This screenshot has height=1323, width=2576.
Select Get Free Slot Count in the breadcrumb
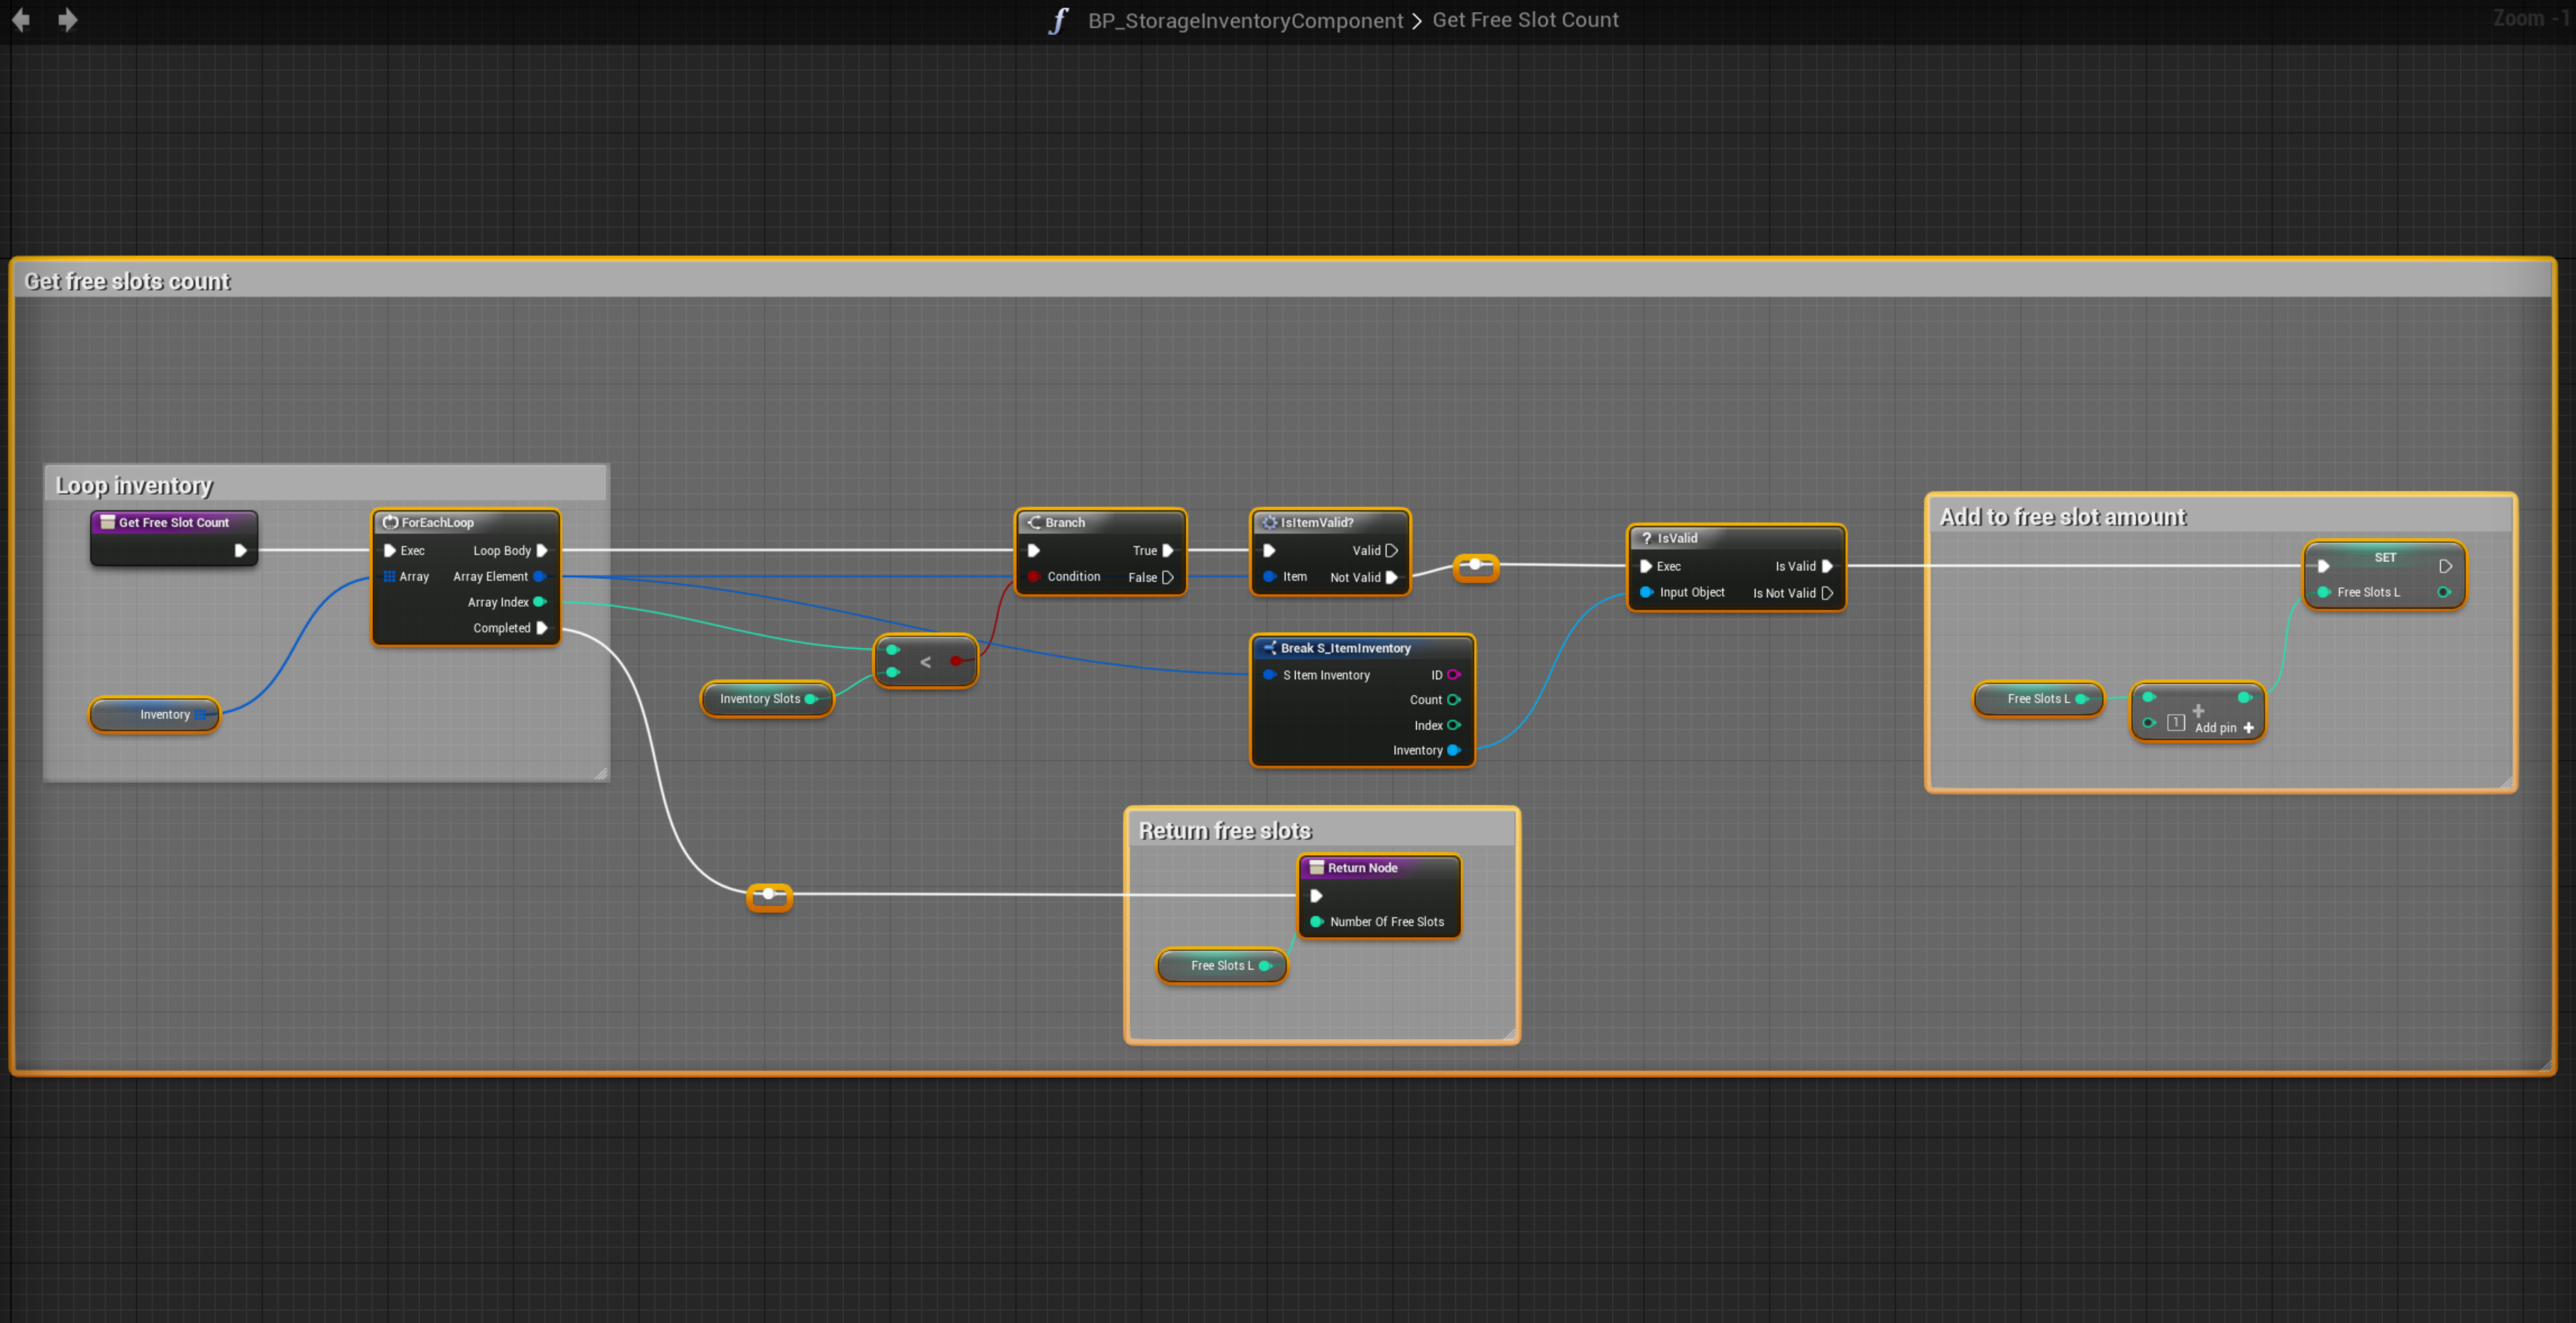pyautogui.click(x=1525, y=21)
